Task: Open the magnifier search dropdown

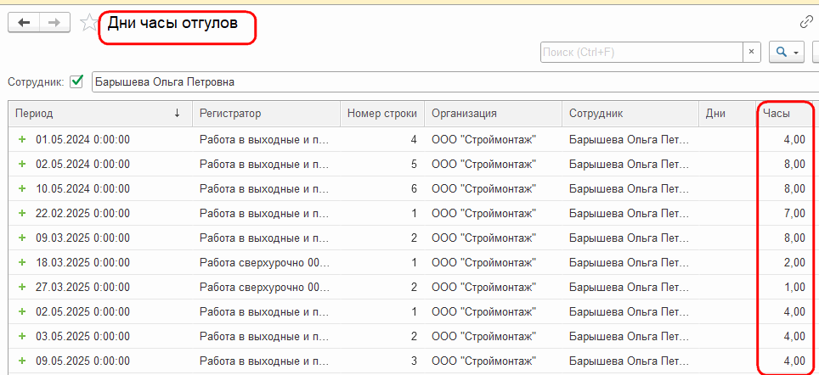Action: click(x=787, y=52)
